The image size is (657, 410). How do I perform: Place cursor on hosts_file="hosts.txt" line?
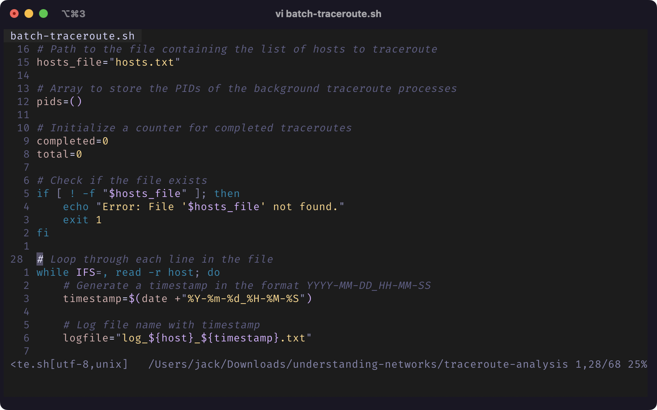point(108,62)
